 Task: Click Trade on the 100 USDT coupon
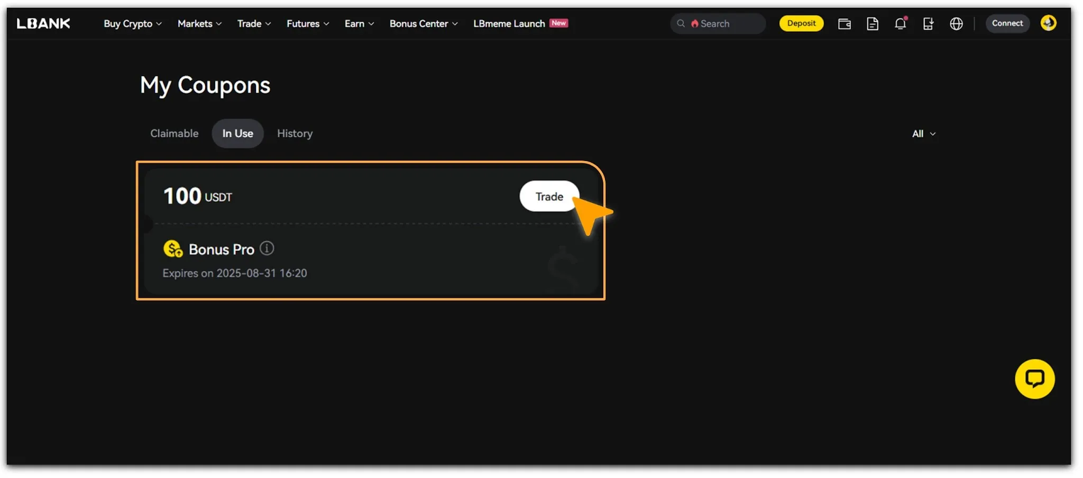coord(549,196)
